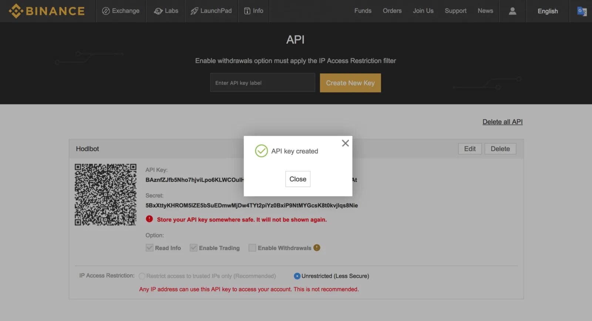
Task: Click the Binance logo
Action: (x=47, y=11)
